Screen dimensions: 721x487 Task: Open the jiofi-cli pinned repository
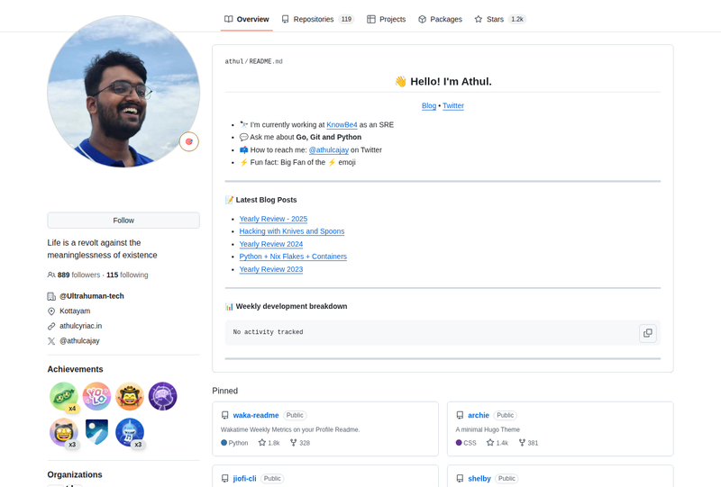[x=244, y=479]
